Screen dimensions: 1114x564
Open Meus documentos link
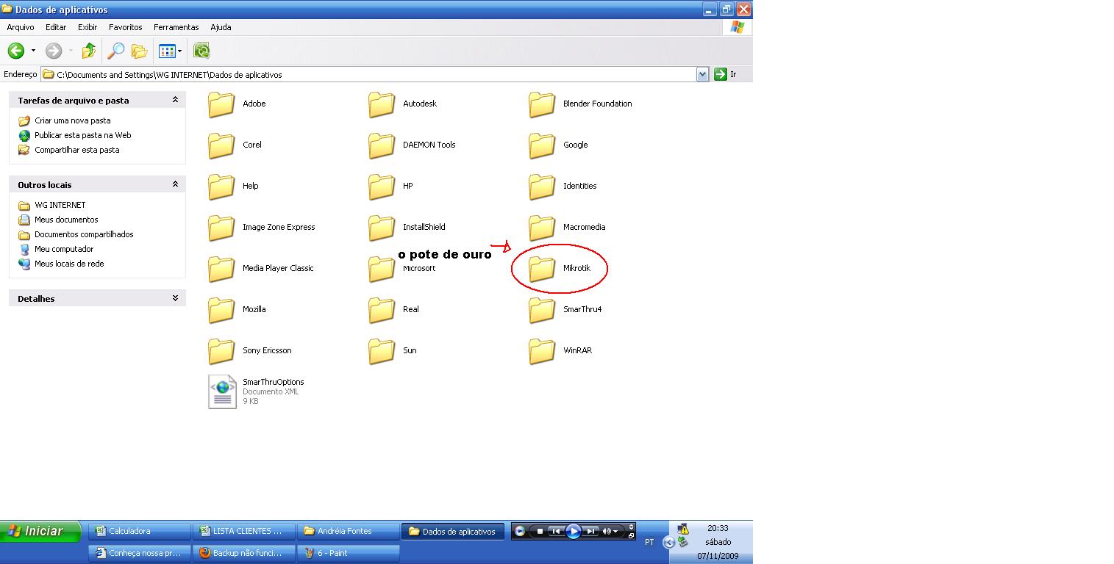point(66,220)
